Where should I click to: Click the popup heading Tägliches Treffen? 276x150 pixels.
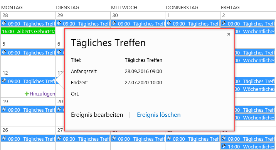108,43
